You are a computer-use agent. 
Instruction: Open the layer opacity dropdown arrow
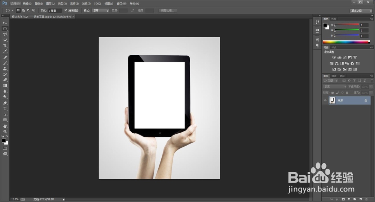pyautogui.click(x=371, y=87)
